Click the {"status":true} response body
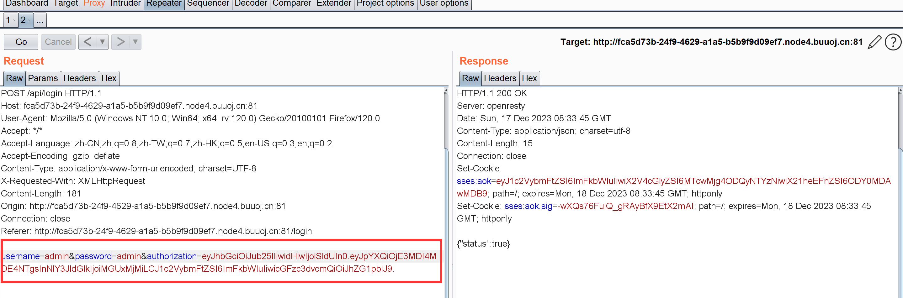The height and width of the screenshot is (298, 903). pos(483,244)
